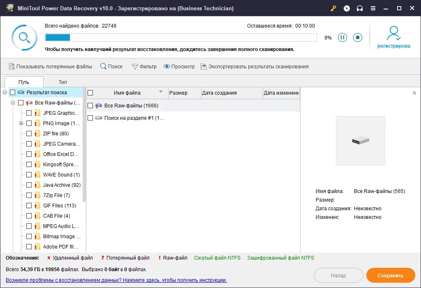Viewport: 421px width, 288px height.
Task: Click the Назад back button
Action: pyautogui.click(x=338, y=275)
